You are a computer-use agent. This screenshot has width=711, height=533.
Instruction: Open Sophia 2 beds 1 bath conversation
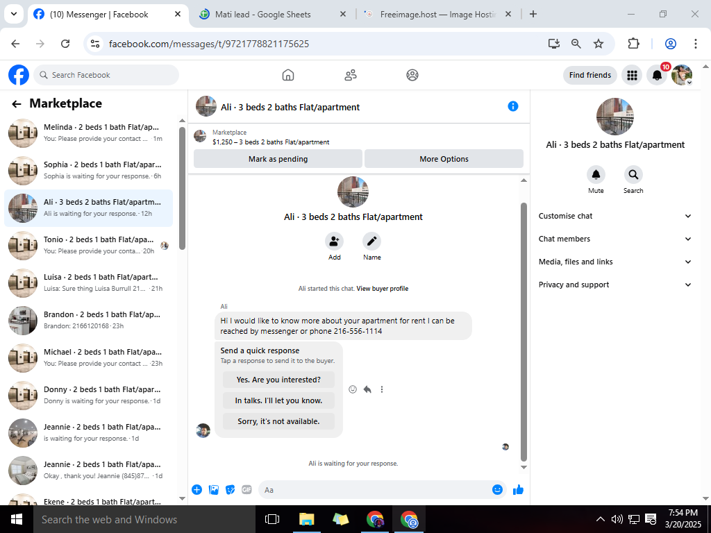coord(88,171)
